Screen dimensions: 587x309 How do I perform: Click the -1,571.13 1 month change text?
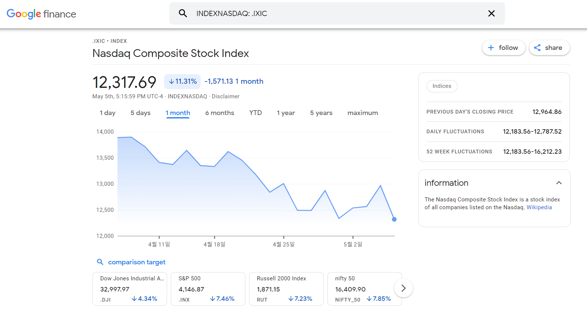234,82
